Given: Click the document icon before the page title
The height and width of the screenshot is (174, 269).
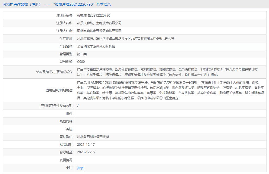Looking at the screenshot, I should (4, 4).
